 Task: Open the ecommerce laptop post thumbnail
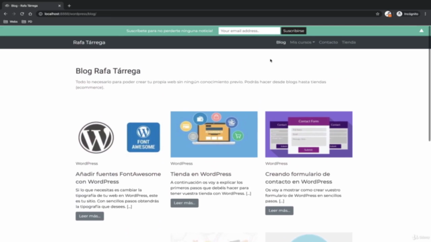pyautogui.click(x=214, y=134)
